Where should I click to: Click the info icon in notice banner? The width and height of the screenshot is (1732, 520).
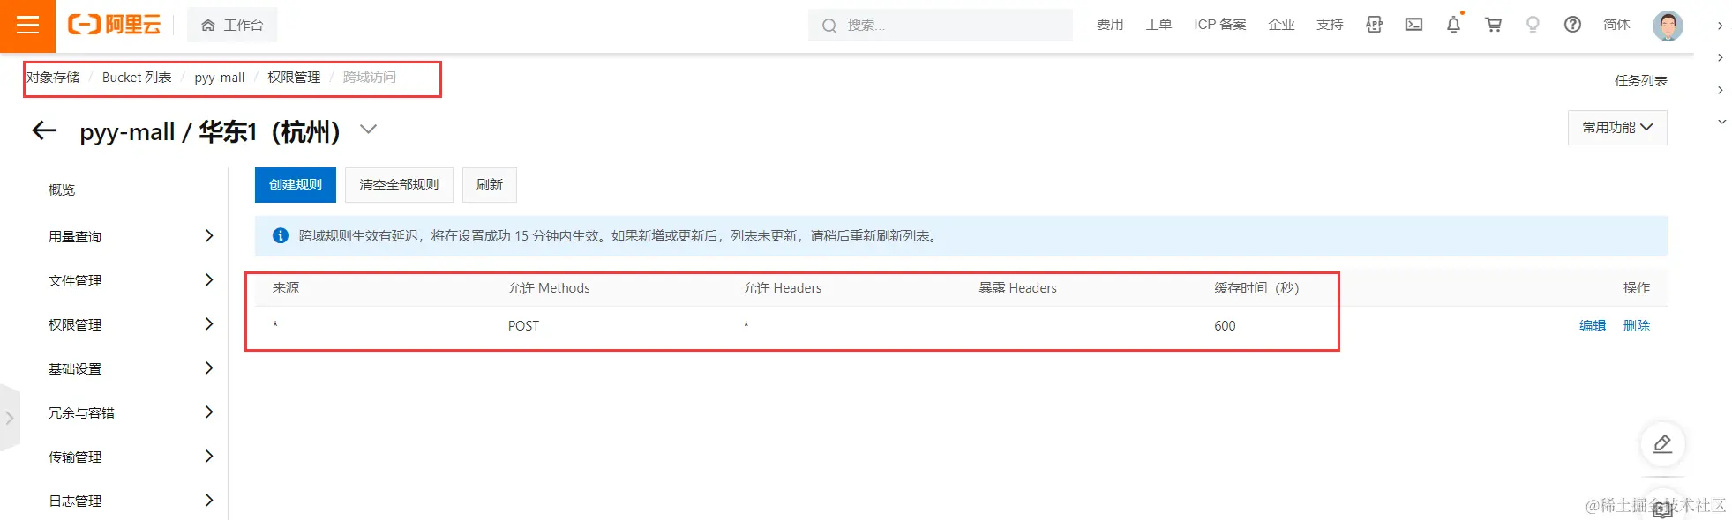(x=281, y=235)
